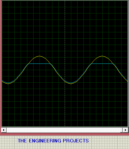Click the word ENGINEERING in blue label
Viewport: 129px width, 149px height.
point(45,141)
